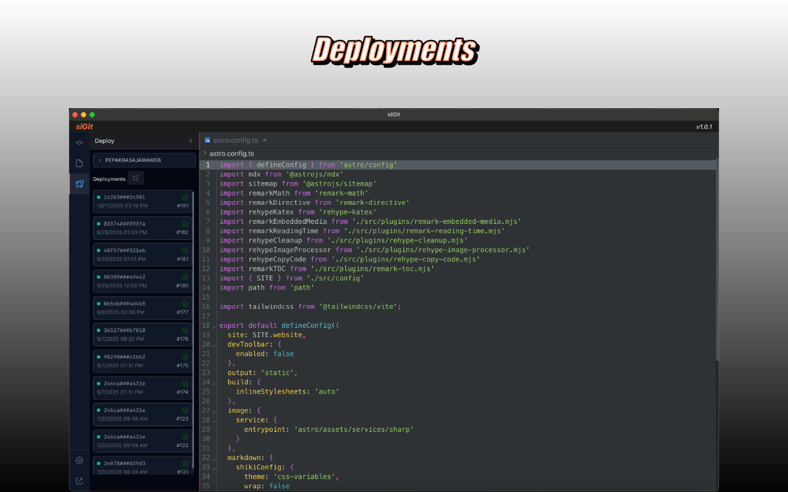Click success check icon on deployment #123

[185, 410]
